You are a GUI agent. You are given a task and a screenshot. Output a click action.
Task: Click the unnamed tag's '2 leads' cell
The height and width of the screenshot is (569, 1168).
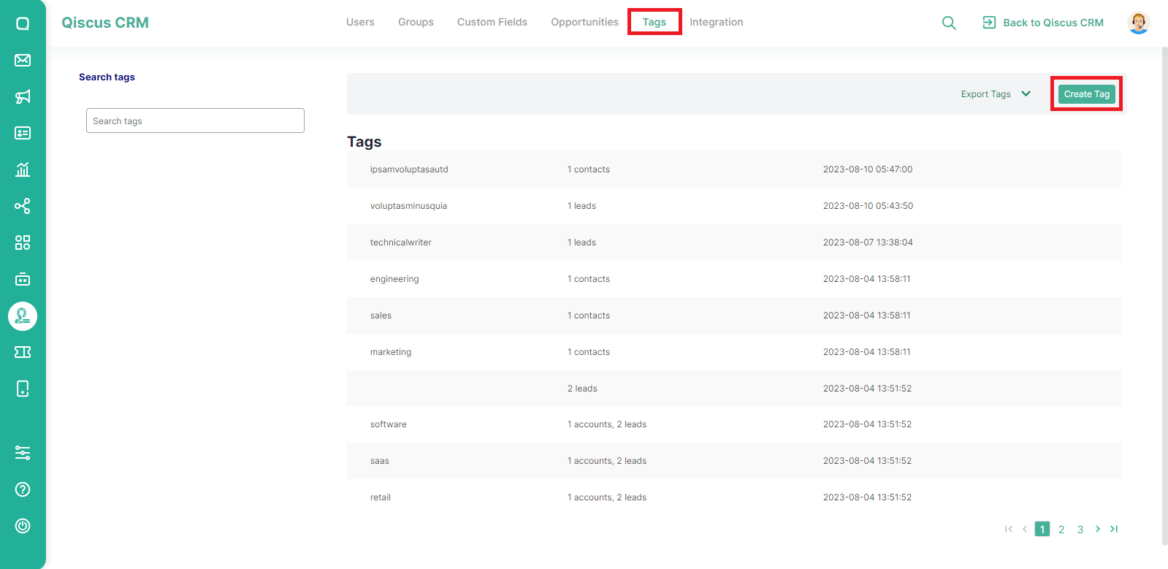(x=582, y=389)
